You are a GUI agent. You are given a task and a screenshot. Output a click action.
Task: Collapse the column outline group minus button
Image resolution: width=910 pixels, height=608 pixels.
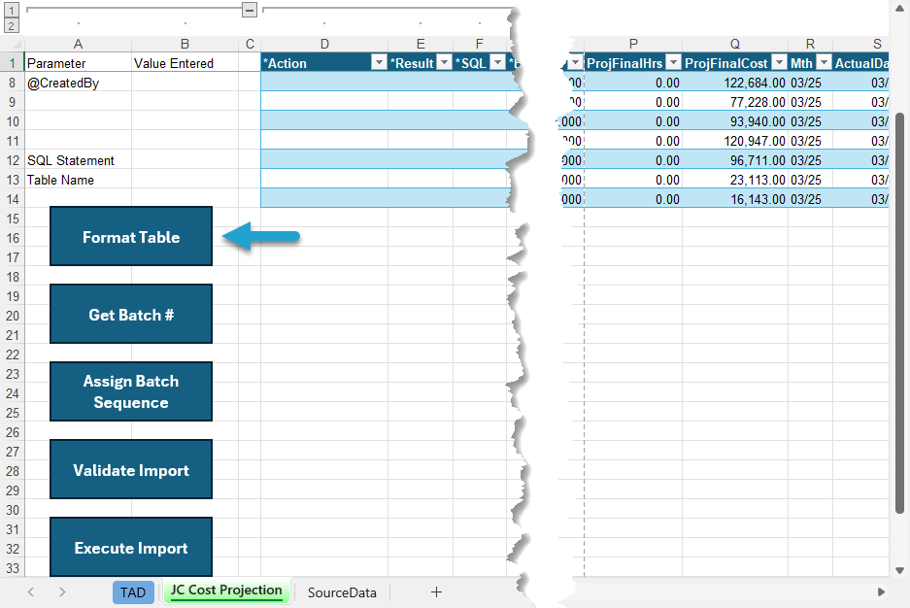coord(250,10)
